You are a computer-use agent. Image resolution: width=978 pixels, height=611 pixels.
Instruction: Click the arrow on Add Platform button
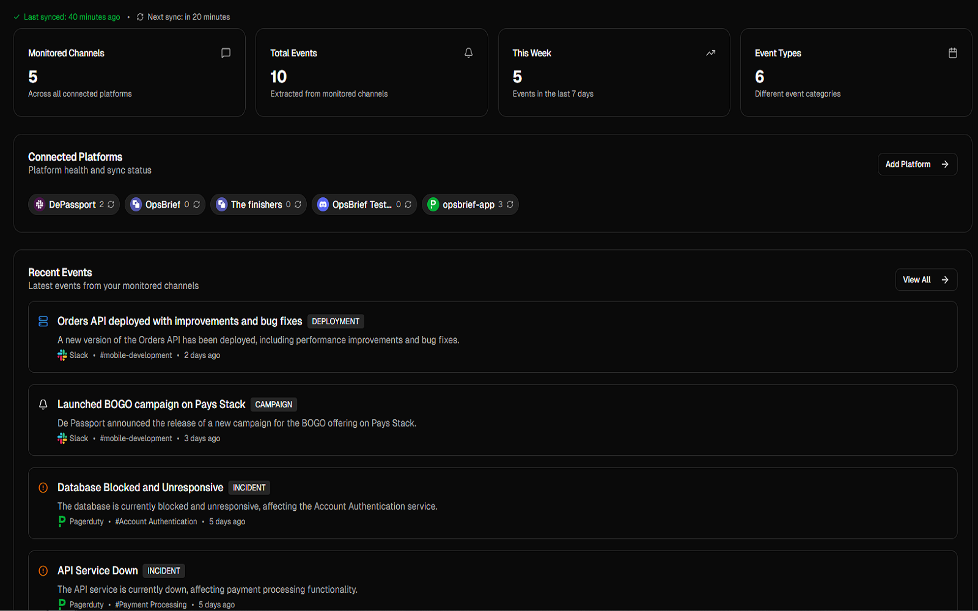pyautogui.click(x=945, y=164)
